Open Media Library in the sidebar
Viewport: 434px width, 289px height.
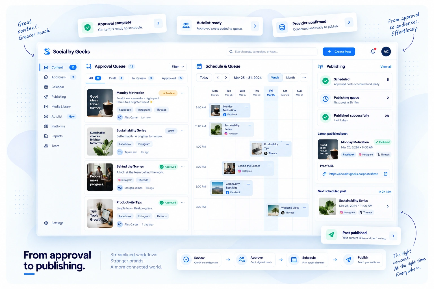coord(61,107)
